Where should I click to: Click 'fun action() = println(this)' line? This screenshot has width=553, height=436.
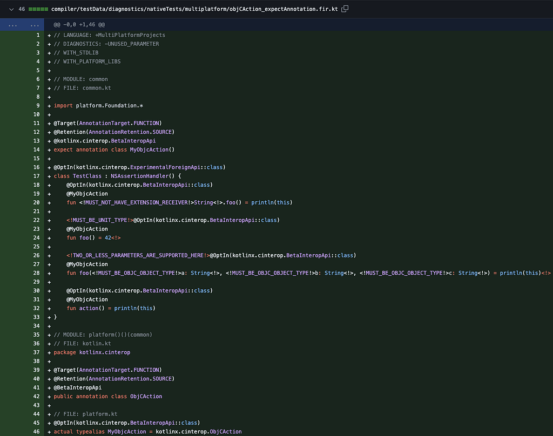(111, 309)
